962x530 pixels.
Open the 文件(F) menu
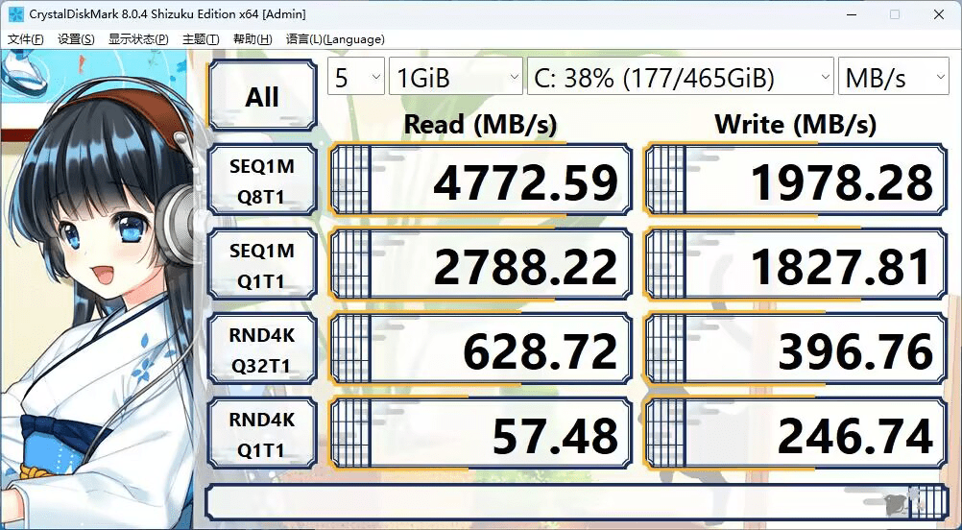point(26,39)
